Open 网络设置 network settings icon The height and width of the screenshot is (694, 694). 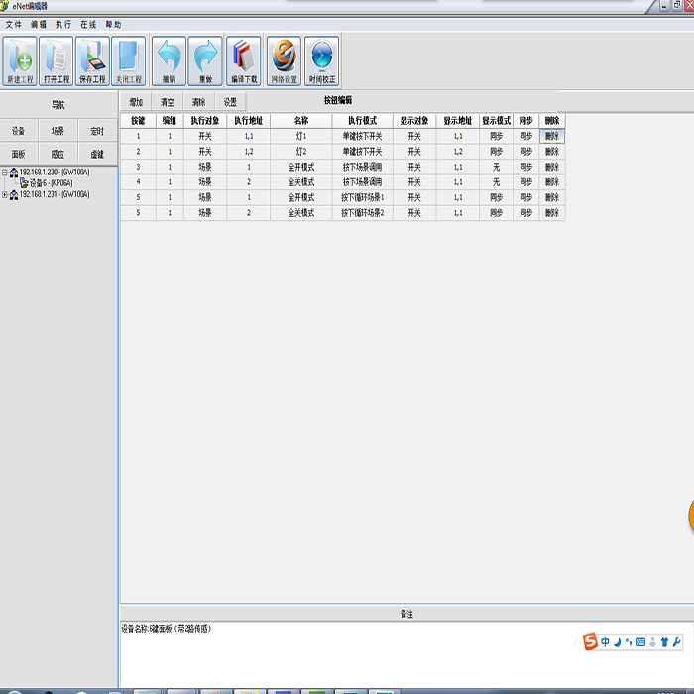(284, 61)
